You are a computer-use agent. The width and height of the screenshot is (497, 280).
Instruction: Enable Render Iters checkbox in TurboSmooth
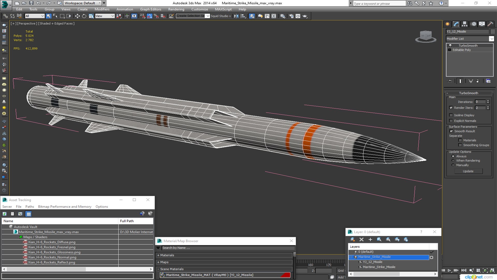pyautogui.click(x=451, y=107)
